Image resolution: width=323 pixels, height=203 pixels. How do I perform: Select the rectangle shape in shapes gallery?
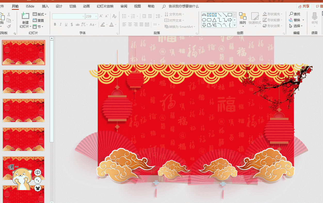click(x=229, y=15)
